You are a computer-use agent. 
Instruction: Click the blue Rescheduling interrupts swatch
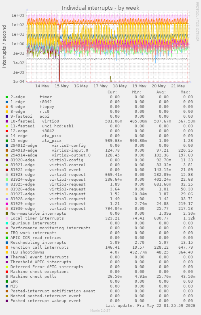(7, 243)
